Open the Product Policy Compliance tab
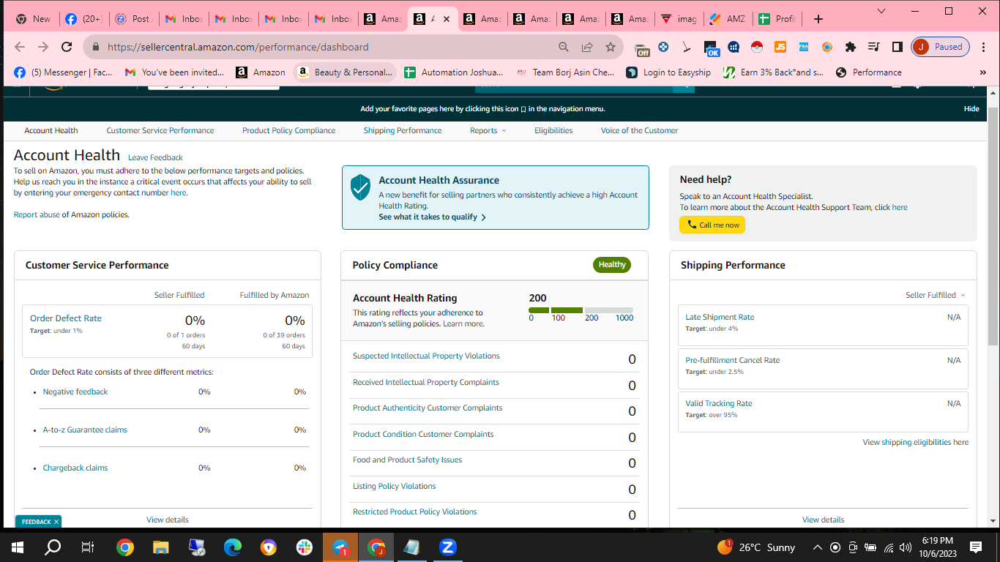Screen dimensions: 1000x562 289,130
